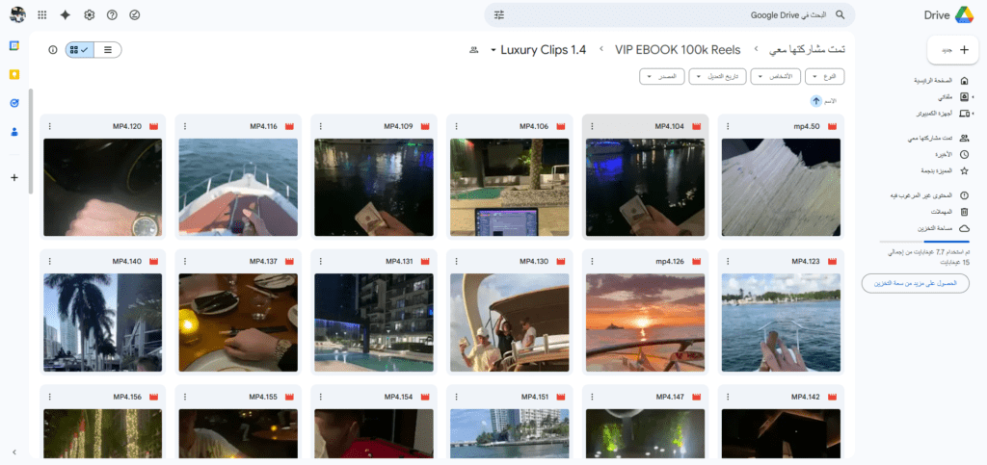Open the Google apps grid launcher

coord(41,15)
